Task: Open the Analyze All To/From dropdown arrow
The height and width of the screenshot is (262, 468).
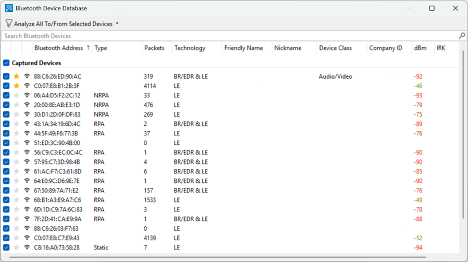Action: tap(117, 23)
